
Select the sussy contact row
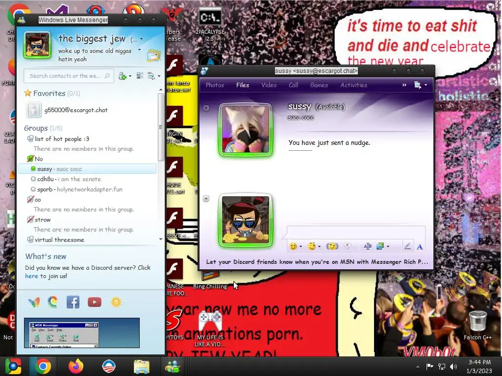pyautogui.click(x=87, y=169)
